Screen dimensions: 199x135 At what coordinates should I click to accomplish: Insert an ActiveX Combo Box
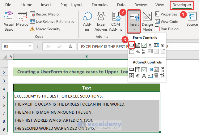click(138, 70)
